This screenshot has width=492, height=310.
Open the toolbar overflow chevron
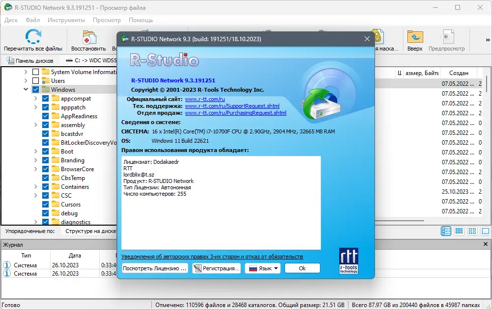click(x=488, y=40)
